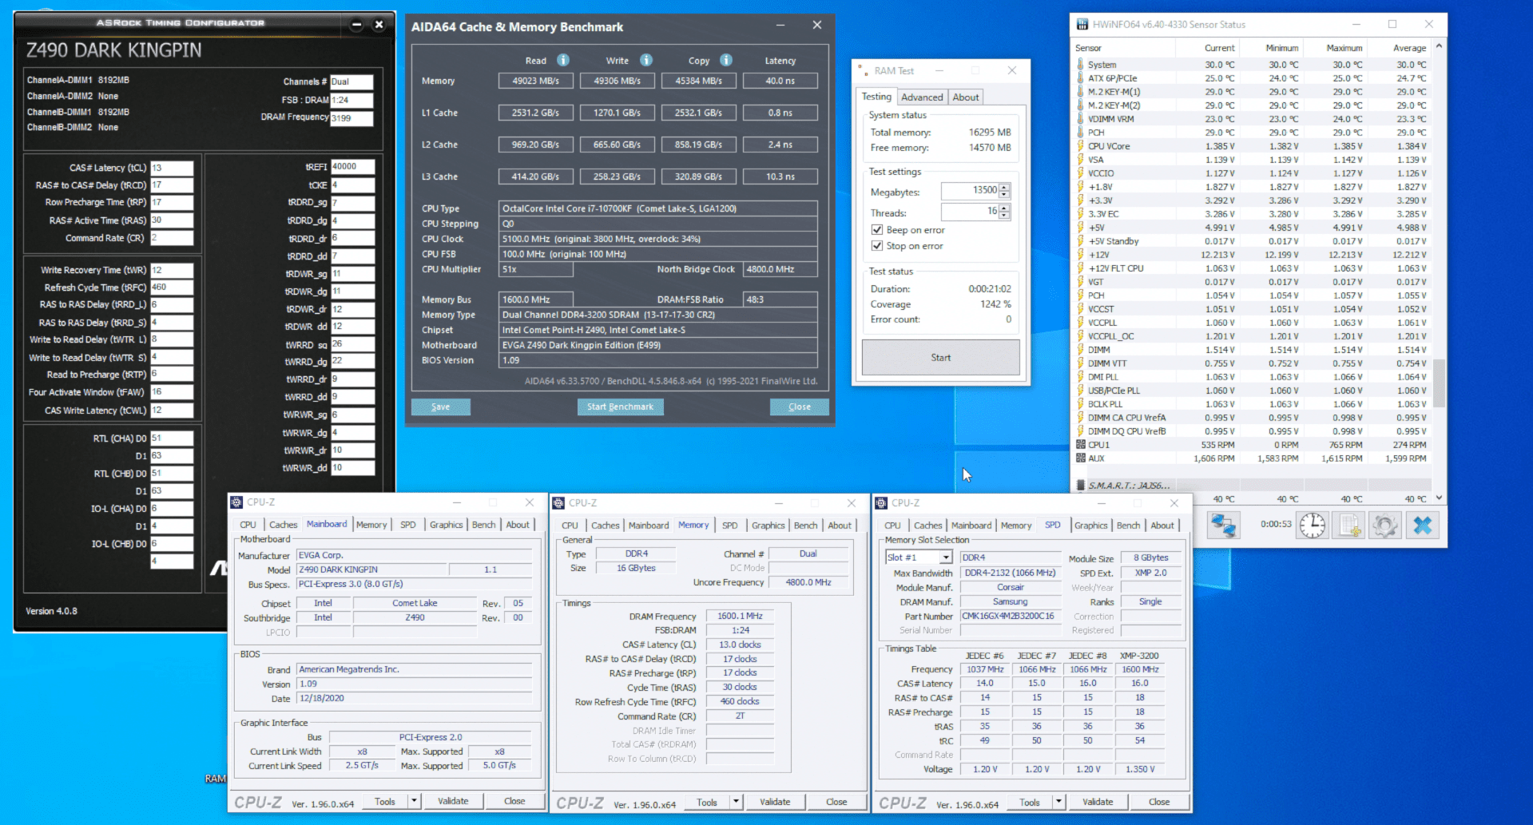Show info for AIDA64 Copy column
The image size is (1533, 825).
point(726,60)
